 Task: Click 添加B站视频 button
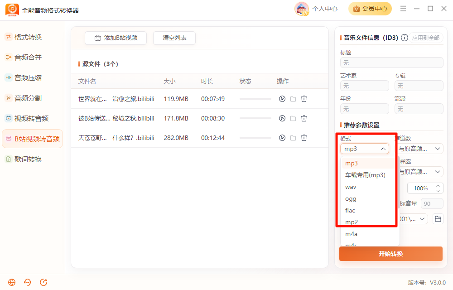pyautogui.click(x=116, y=38)
